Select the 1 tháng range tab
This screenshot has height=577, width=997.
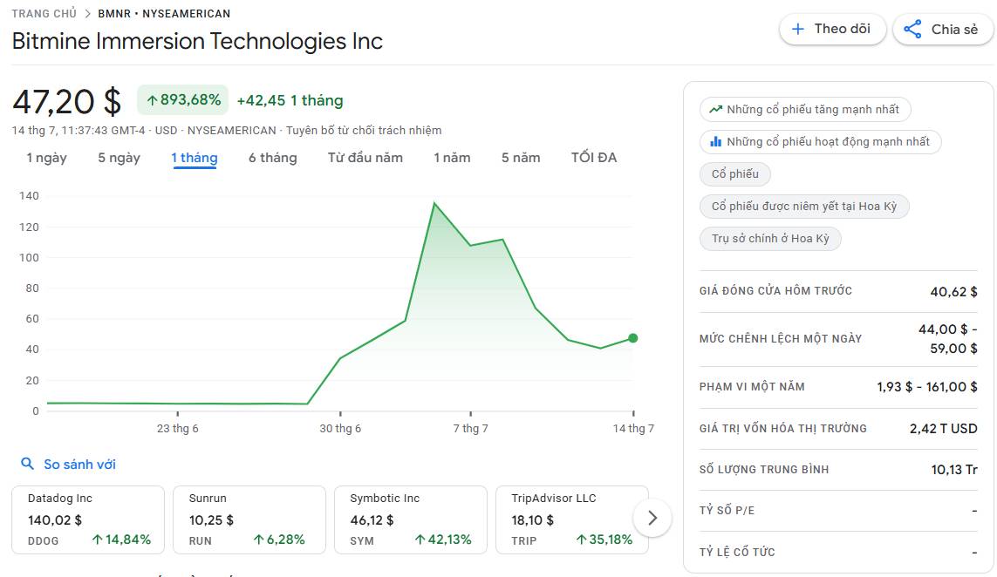[x=195, y=158]
